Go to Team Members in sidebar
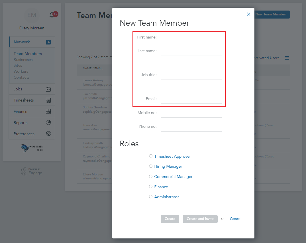 28,54
